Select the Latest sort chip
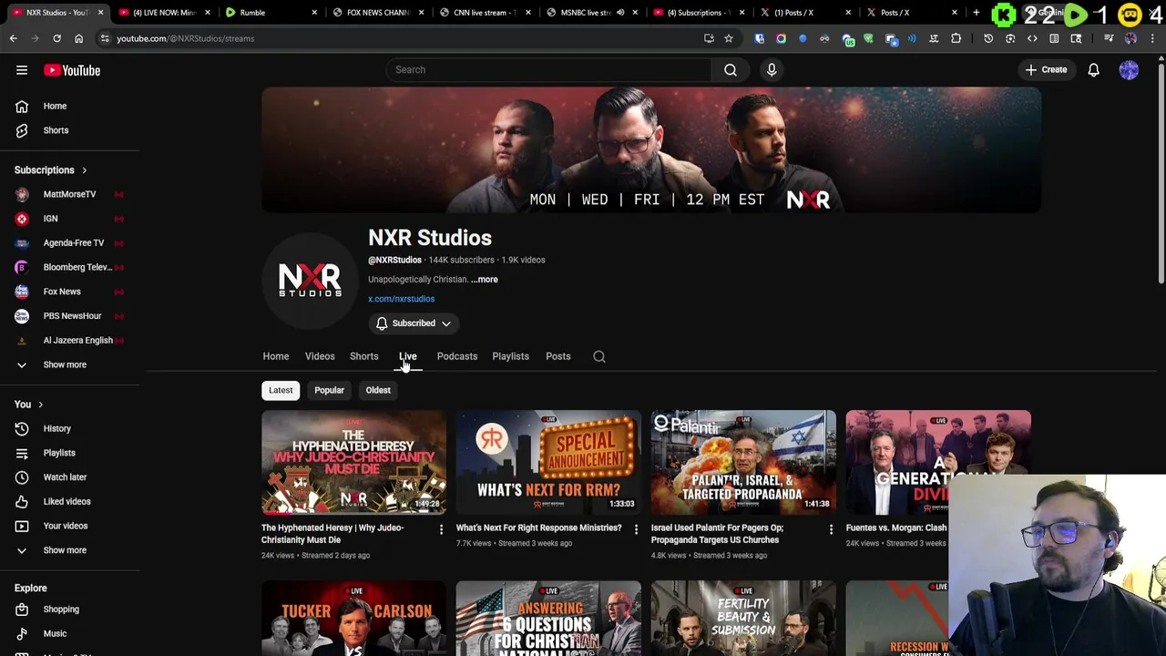 point(281,390)
